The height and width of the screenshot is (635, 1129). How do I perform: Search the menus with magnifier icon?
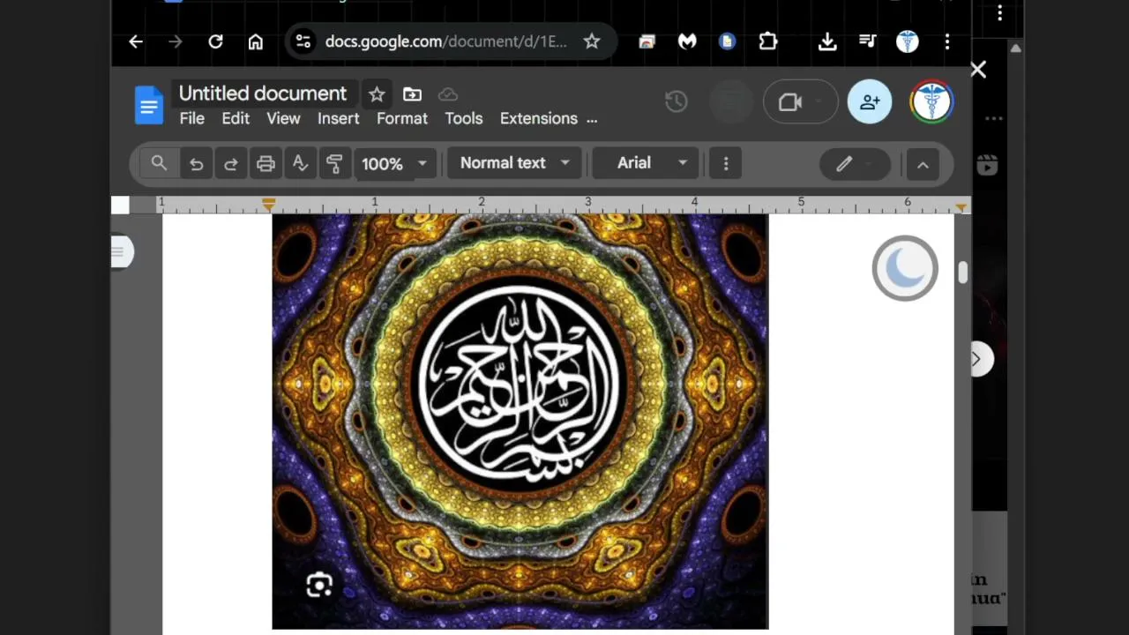click(x=159, y=163)
